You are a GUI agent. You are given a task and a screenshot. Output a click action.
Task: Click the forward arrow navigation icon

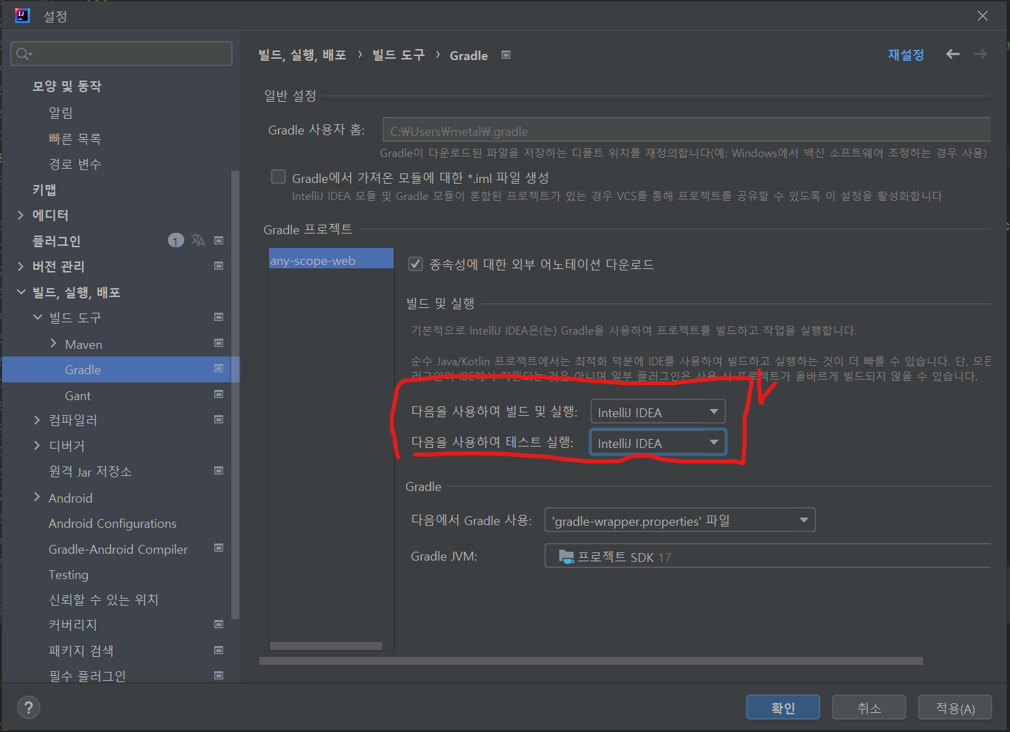(981, 54)
